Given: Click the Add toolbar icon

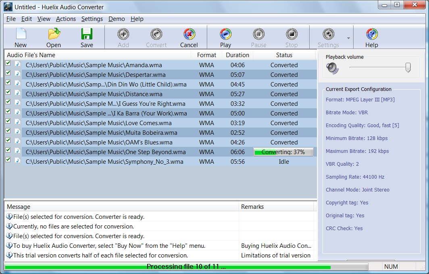Looking at the screenshot, I should coord(123,35).
